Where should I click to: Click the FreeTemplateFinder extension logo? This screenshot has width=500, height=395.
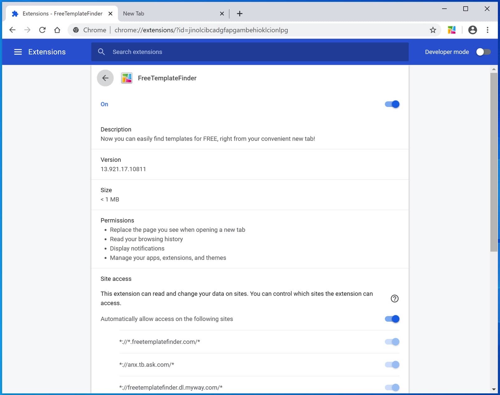pyautogui.click(x=127, y=78)
